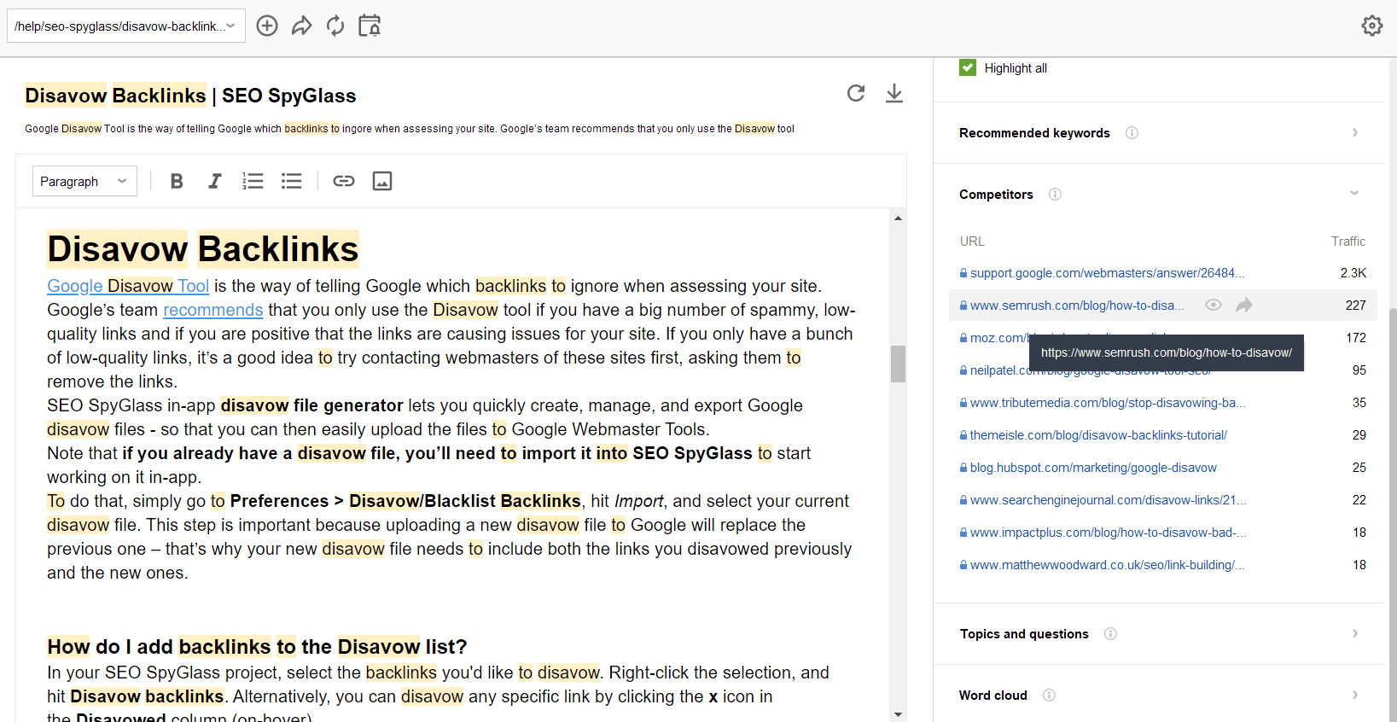
Task: Click the URL column header
Action: (x=972, y=242)
